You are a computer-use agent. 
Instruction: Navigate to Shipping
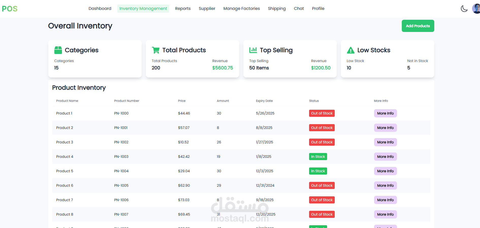coord(277,9)
